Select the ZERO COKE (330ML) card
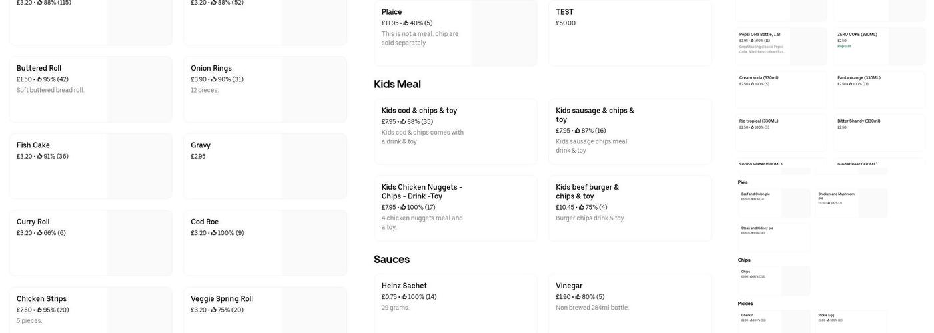The image size is (934, 333). click(x=879, y=45)
